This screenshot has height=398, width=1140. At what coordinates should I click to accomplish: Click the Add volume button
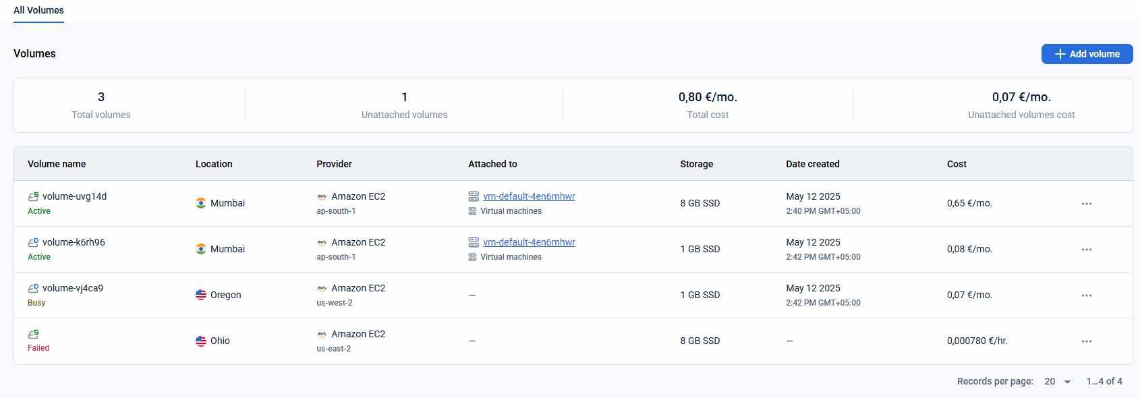1087,54
